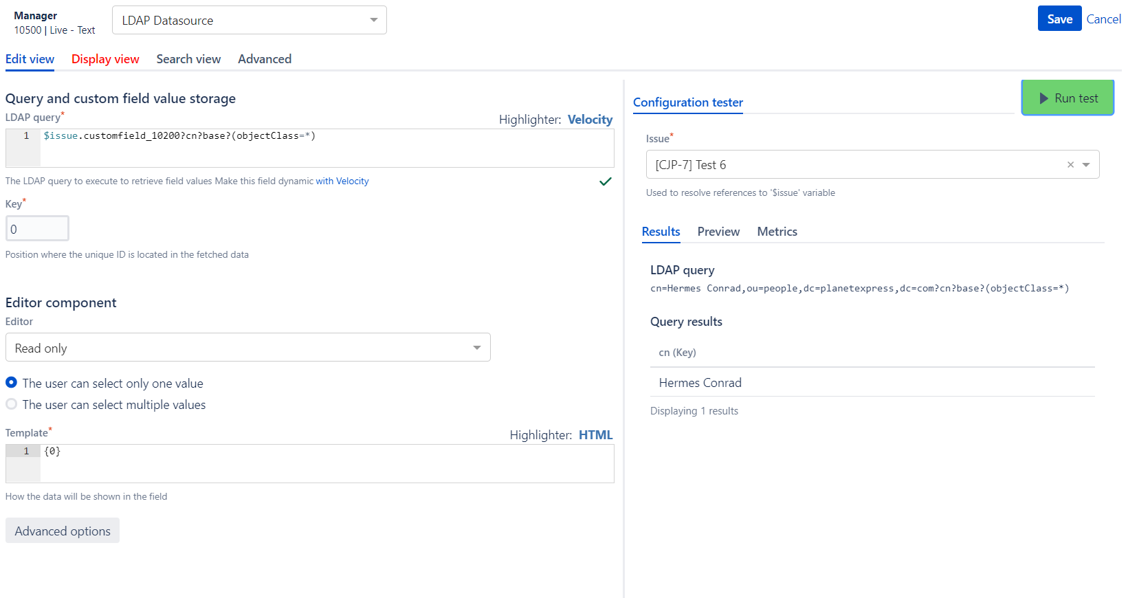Expand Advanced options
The height and width of the screenshot is (598, 1128).
click(63, 531)
